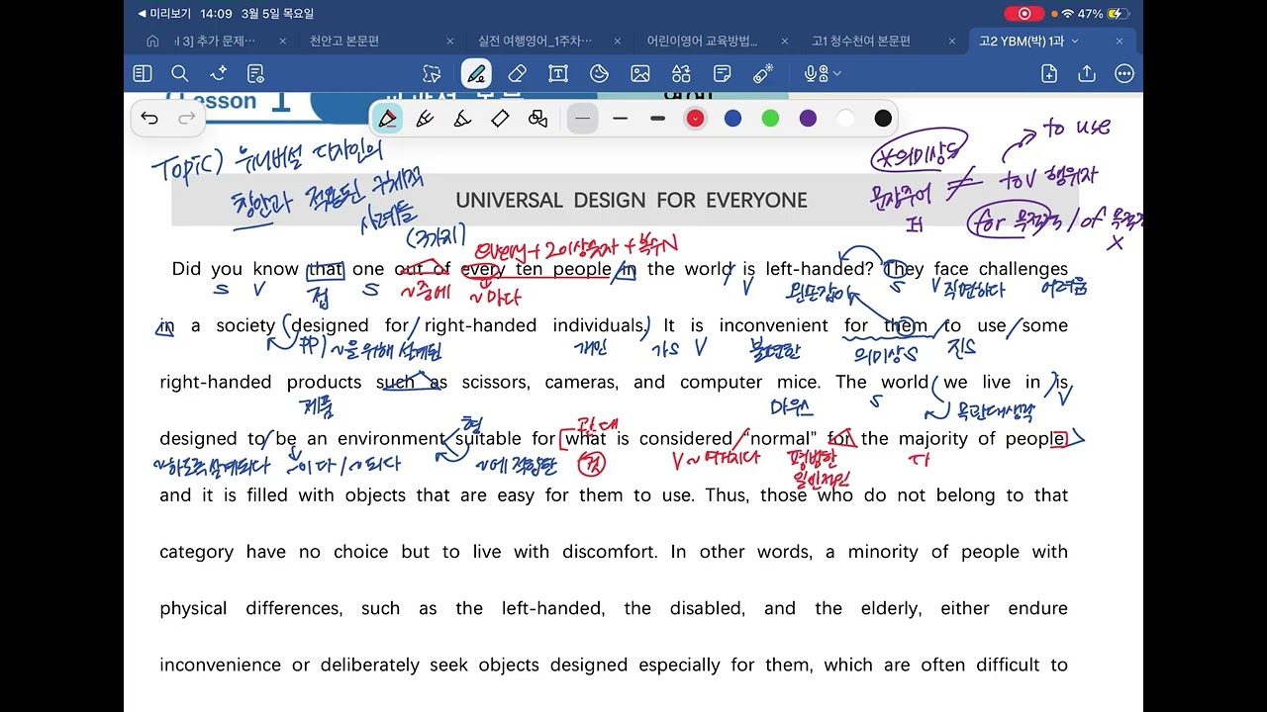Add a new page

coord(1049,73)
